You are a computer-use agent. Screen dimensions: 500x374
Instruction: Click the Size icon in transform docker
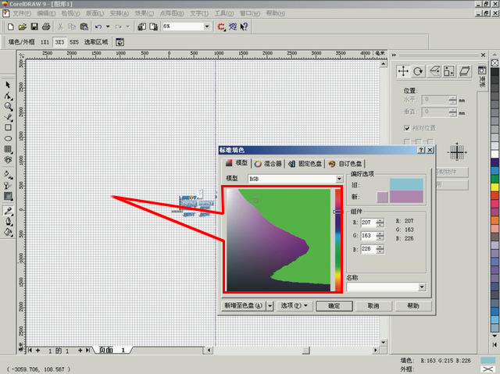pos(449,71)
